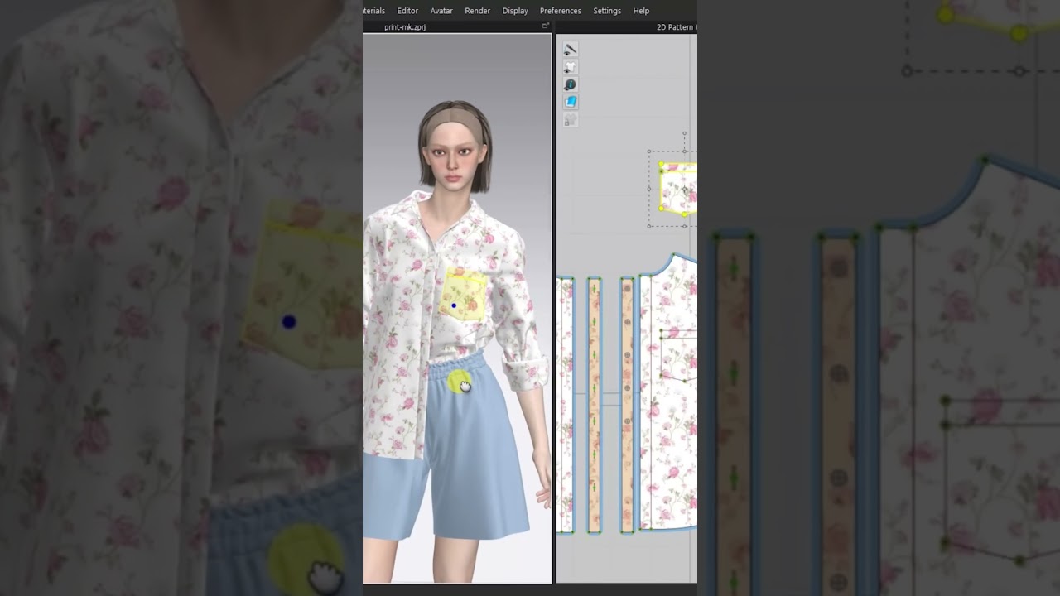Click the greyed locked pattern icon
This screenshot has width=1060, height=596.
click(x=570, y=120)
